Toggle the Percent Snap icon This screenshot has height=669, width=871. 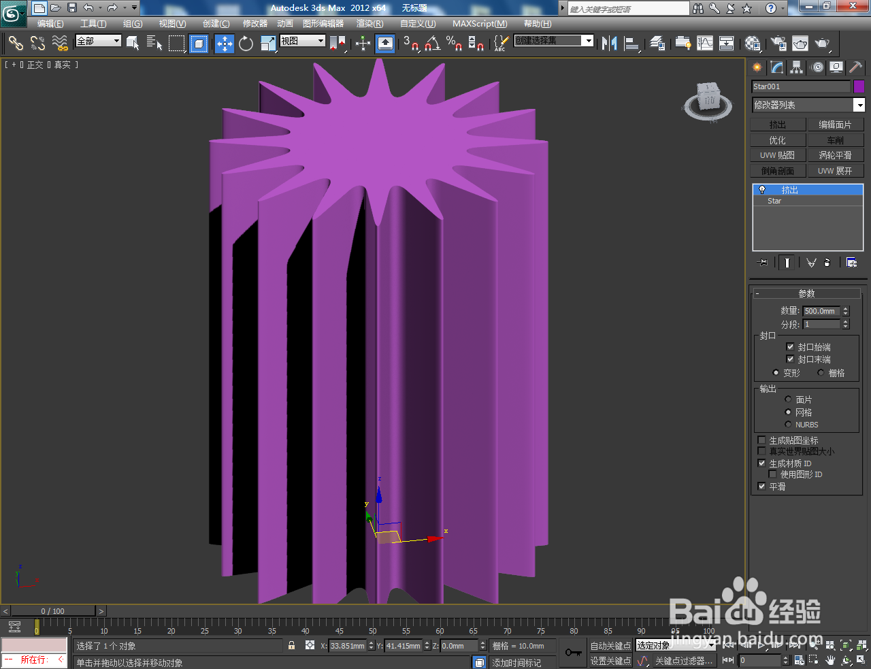455,44
